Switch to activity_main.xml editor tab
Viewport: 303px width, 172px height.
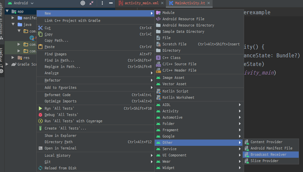tap(141, 3)
